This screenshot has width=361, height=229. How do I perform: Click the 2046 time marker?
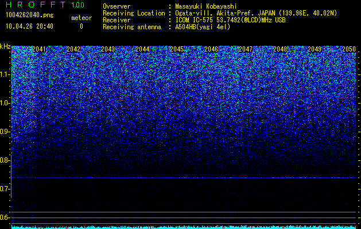click(x=211, y=49)
